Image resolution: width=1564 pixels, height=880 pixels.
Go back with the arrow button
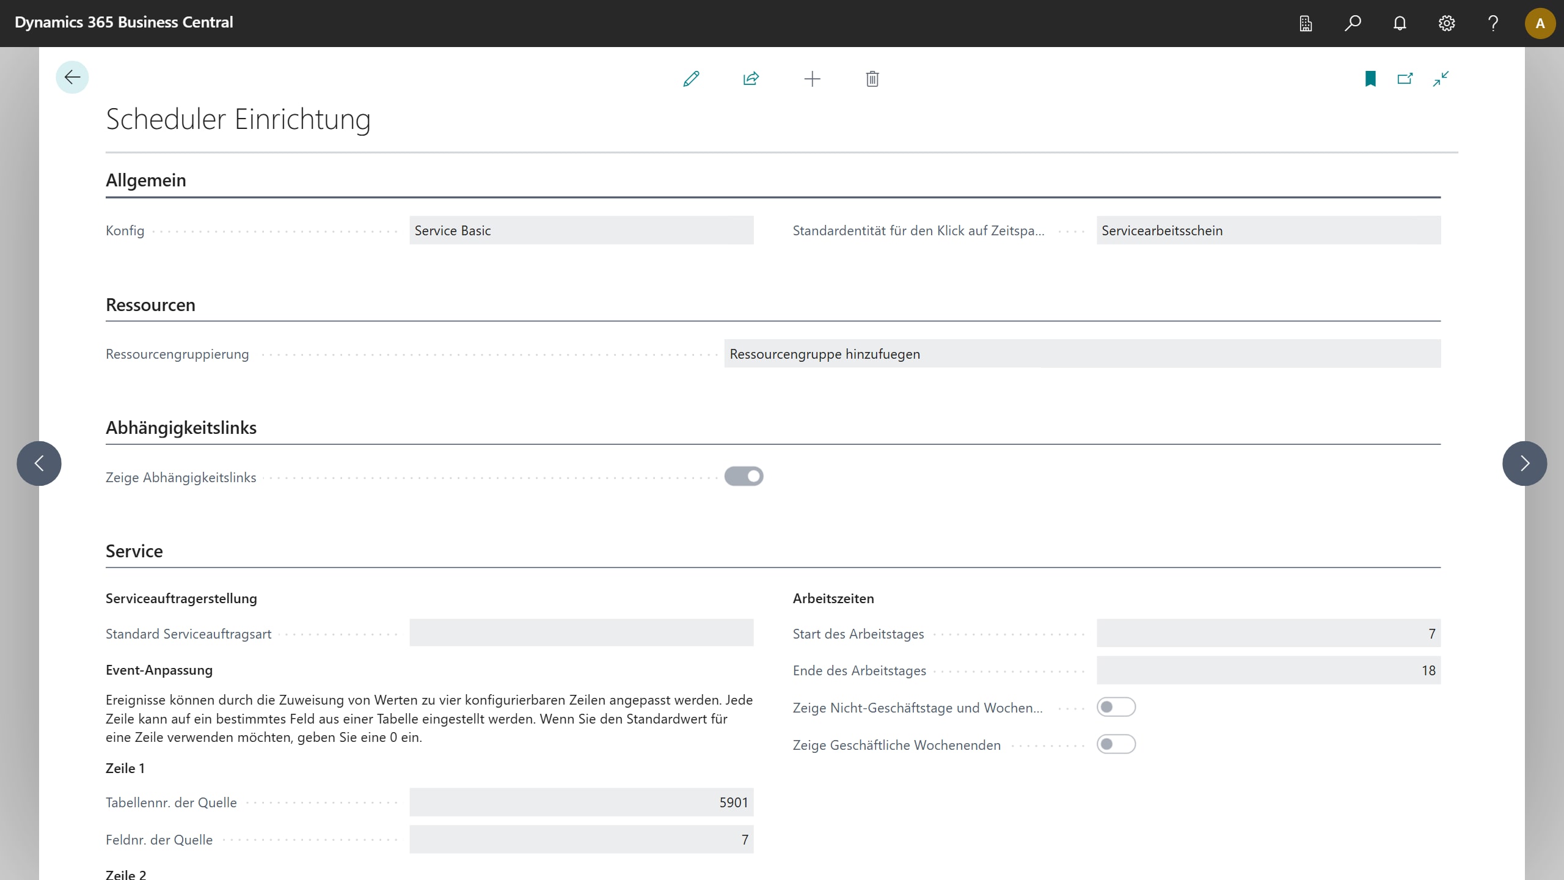tap(72, 77)
